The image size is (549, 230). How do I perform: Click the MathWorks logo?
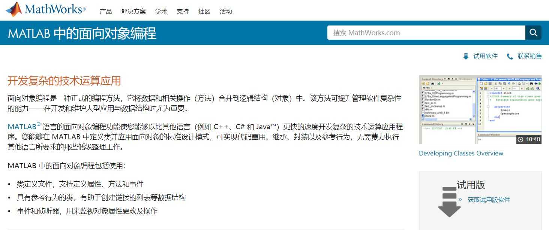click(45, 9)
